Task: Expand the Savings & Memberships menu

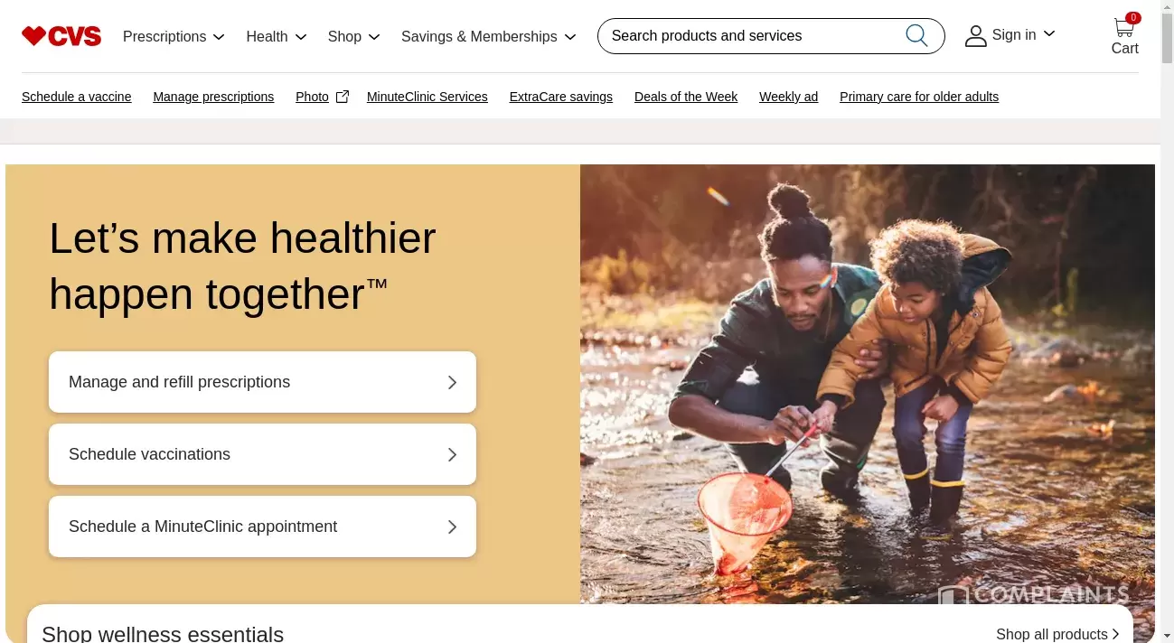Action: tap(489, 36)
